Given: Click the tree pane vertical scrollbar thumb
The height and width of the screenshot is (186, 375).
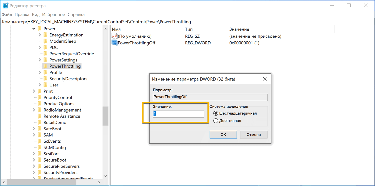Looking at the screenshot, I should (105, 116).
